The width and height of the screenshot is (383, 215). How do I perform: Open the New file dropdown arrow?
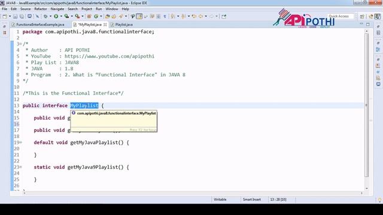point(10,16)
